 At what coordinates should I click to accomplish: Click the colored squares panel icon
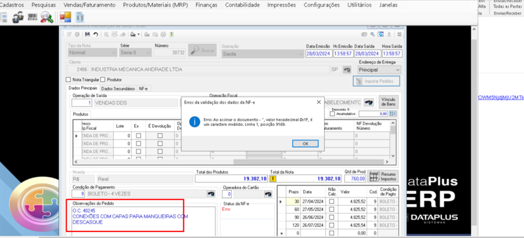(x=65, y=18)
